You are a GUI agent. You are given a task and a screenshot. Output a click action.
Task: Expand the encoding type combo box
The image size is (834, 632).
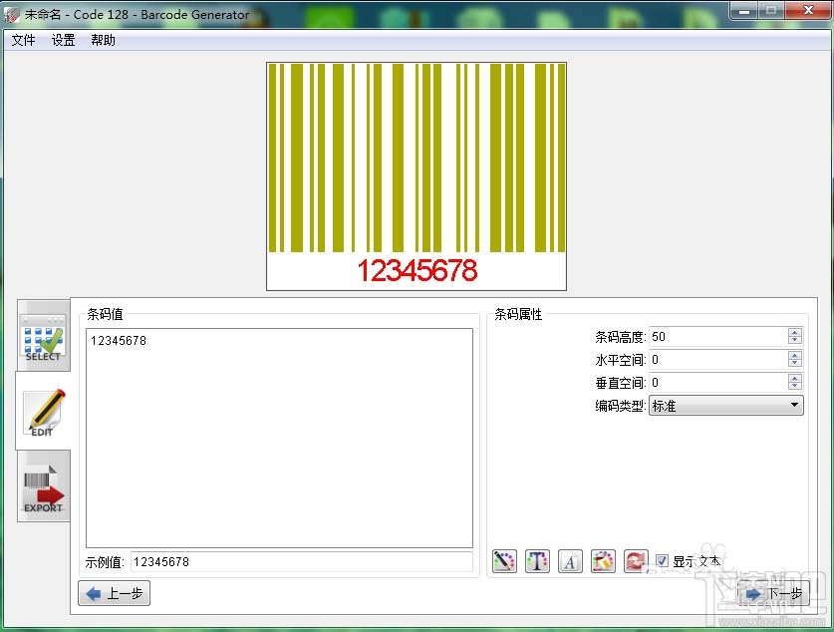794,405
